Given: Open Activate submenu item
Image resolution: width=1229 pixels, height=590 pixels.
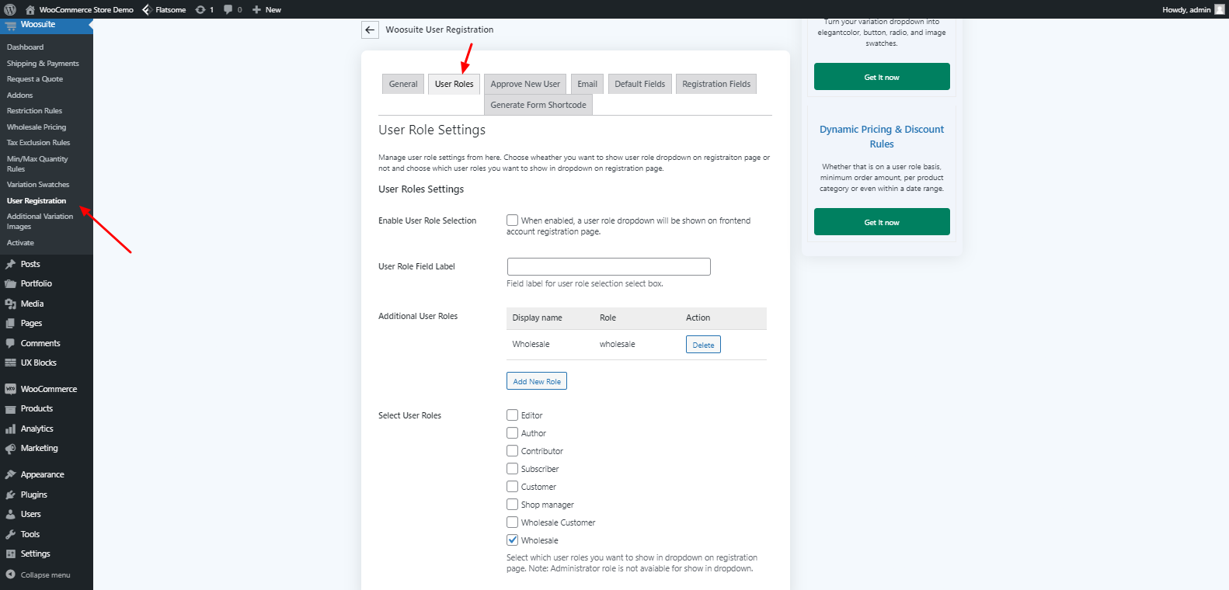Looking at the screenshot, I should (20, 243).
